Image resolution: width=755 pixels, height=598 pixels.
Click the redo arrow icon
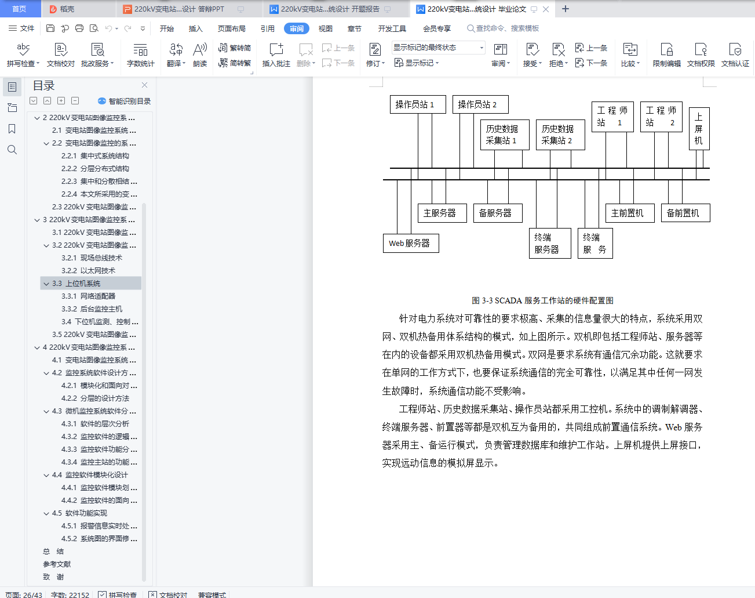coord(128,28)
